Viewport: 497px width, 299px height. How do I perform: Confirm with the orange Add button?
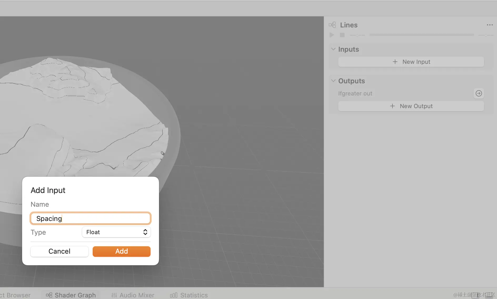click(x=122, y=251)
